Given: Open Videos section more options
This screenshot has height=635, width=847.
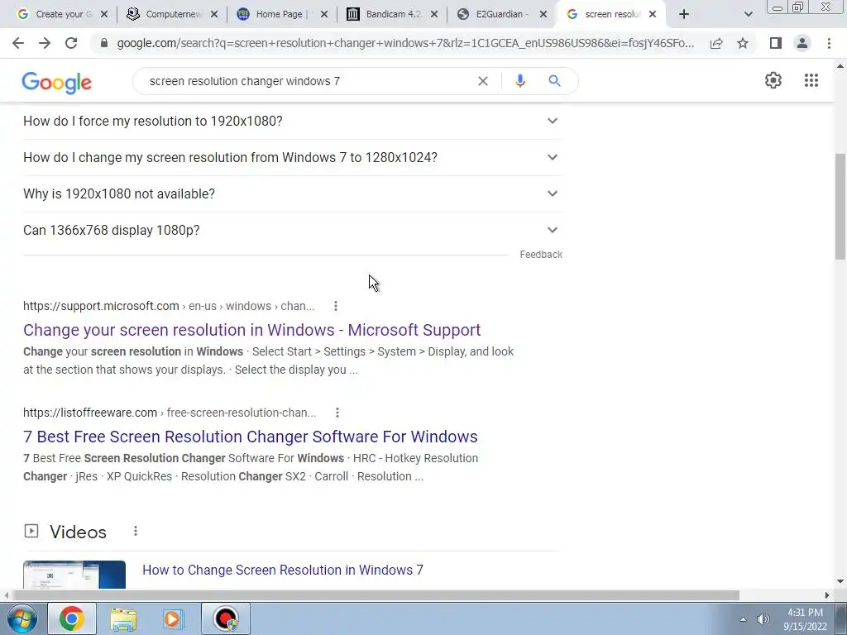Looking at the screenshot, I should coord(136,532).
